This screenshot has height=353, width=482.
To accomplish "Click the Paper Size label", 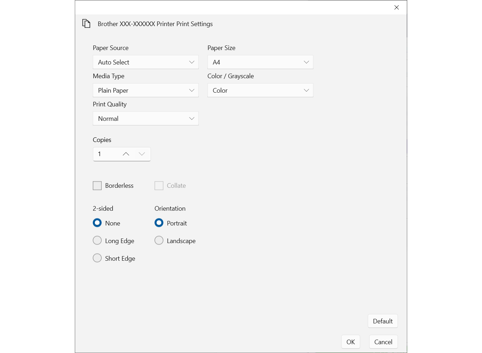I will 222,48.
